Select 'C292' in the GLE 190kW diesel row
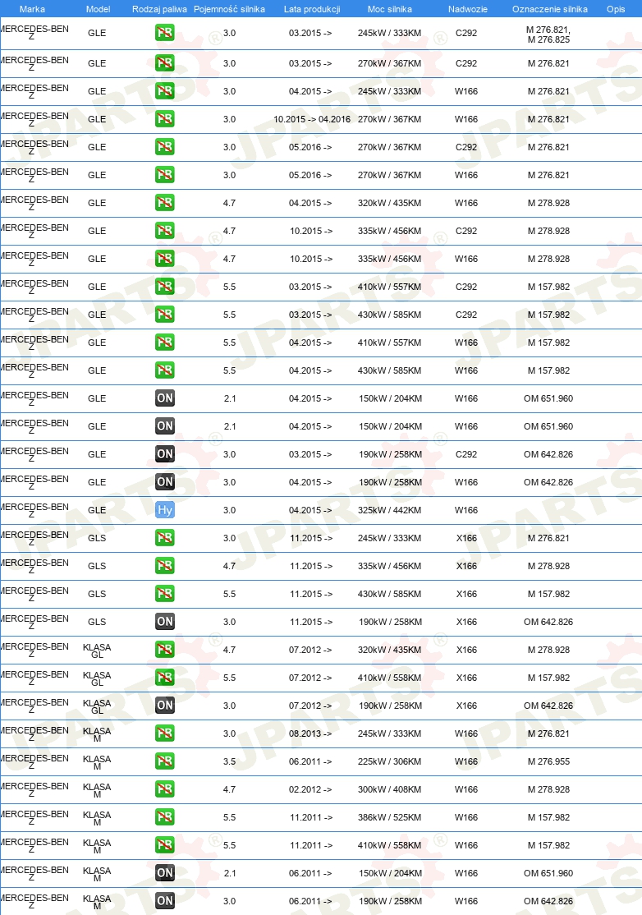Viewport: 642px width, 915px height. click(466, 454)
